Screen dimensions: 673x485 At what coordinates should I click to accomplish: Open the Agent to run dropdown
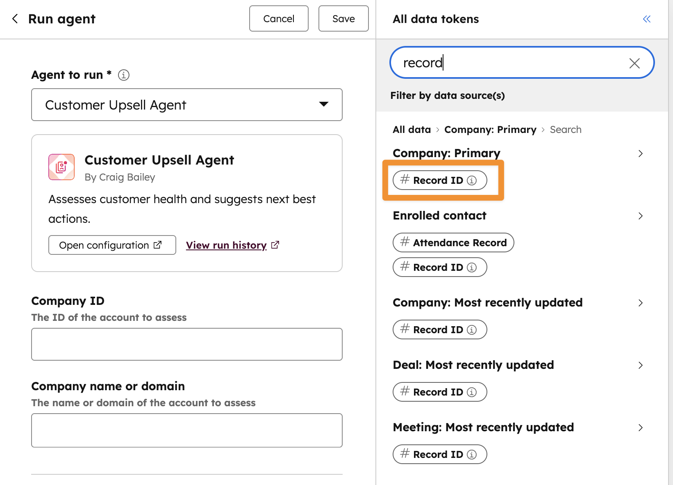(323, 105)
